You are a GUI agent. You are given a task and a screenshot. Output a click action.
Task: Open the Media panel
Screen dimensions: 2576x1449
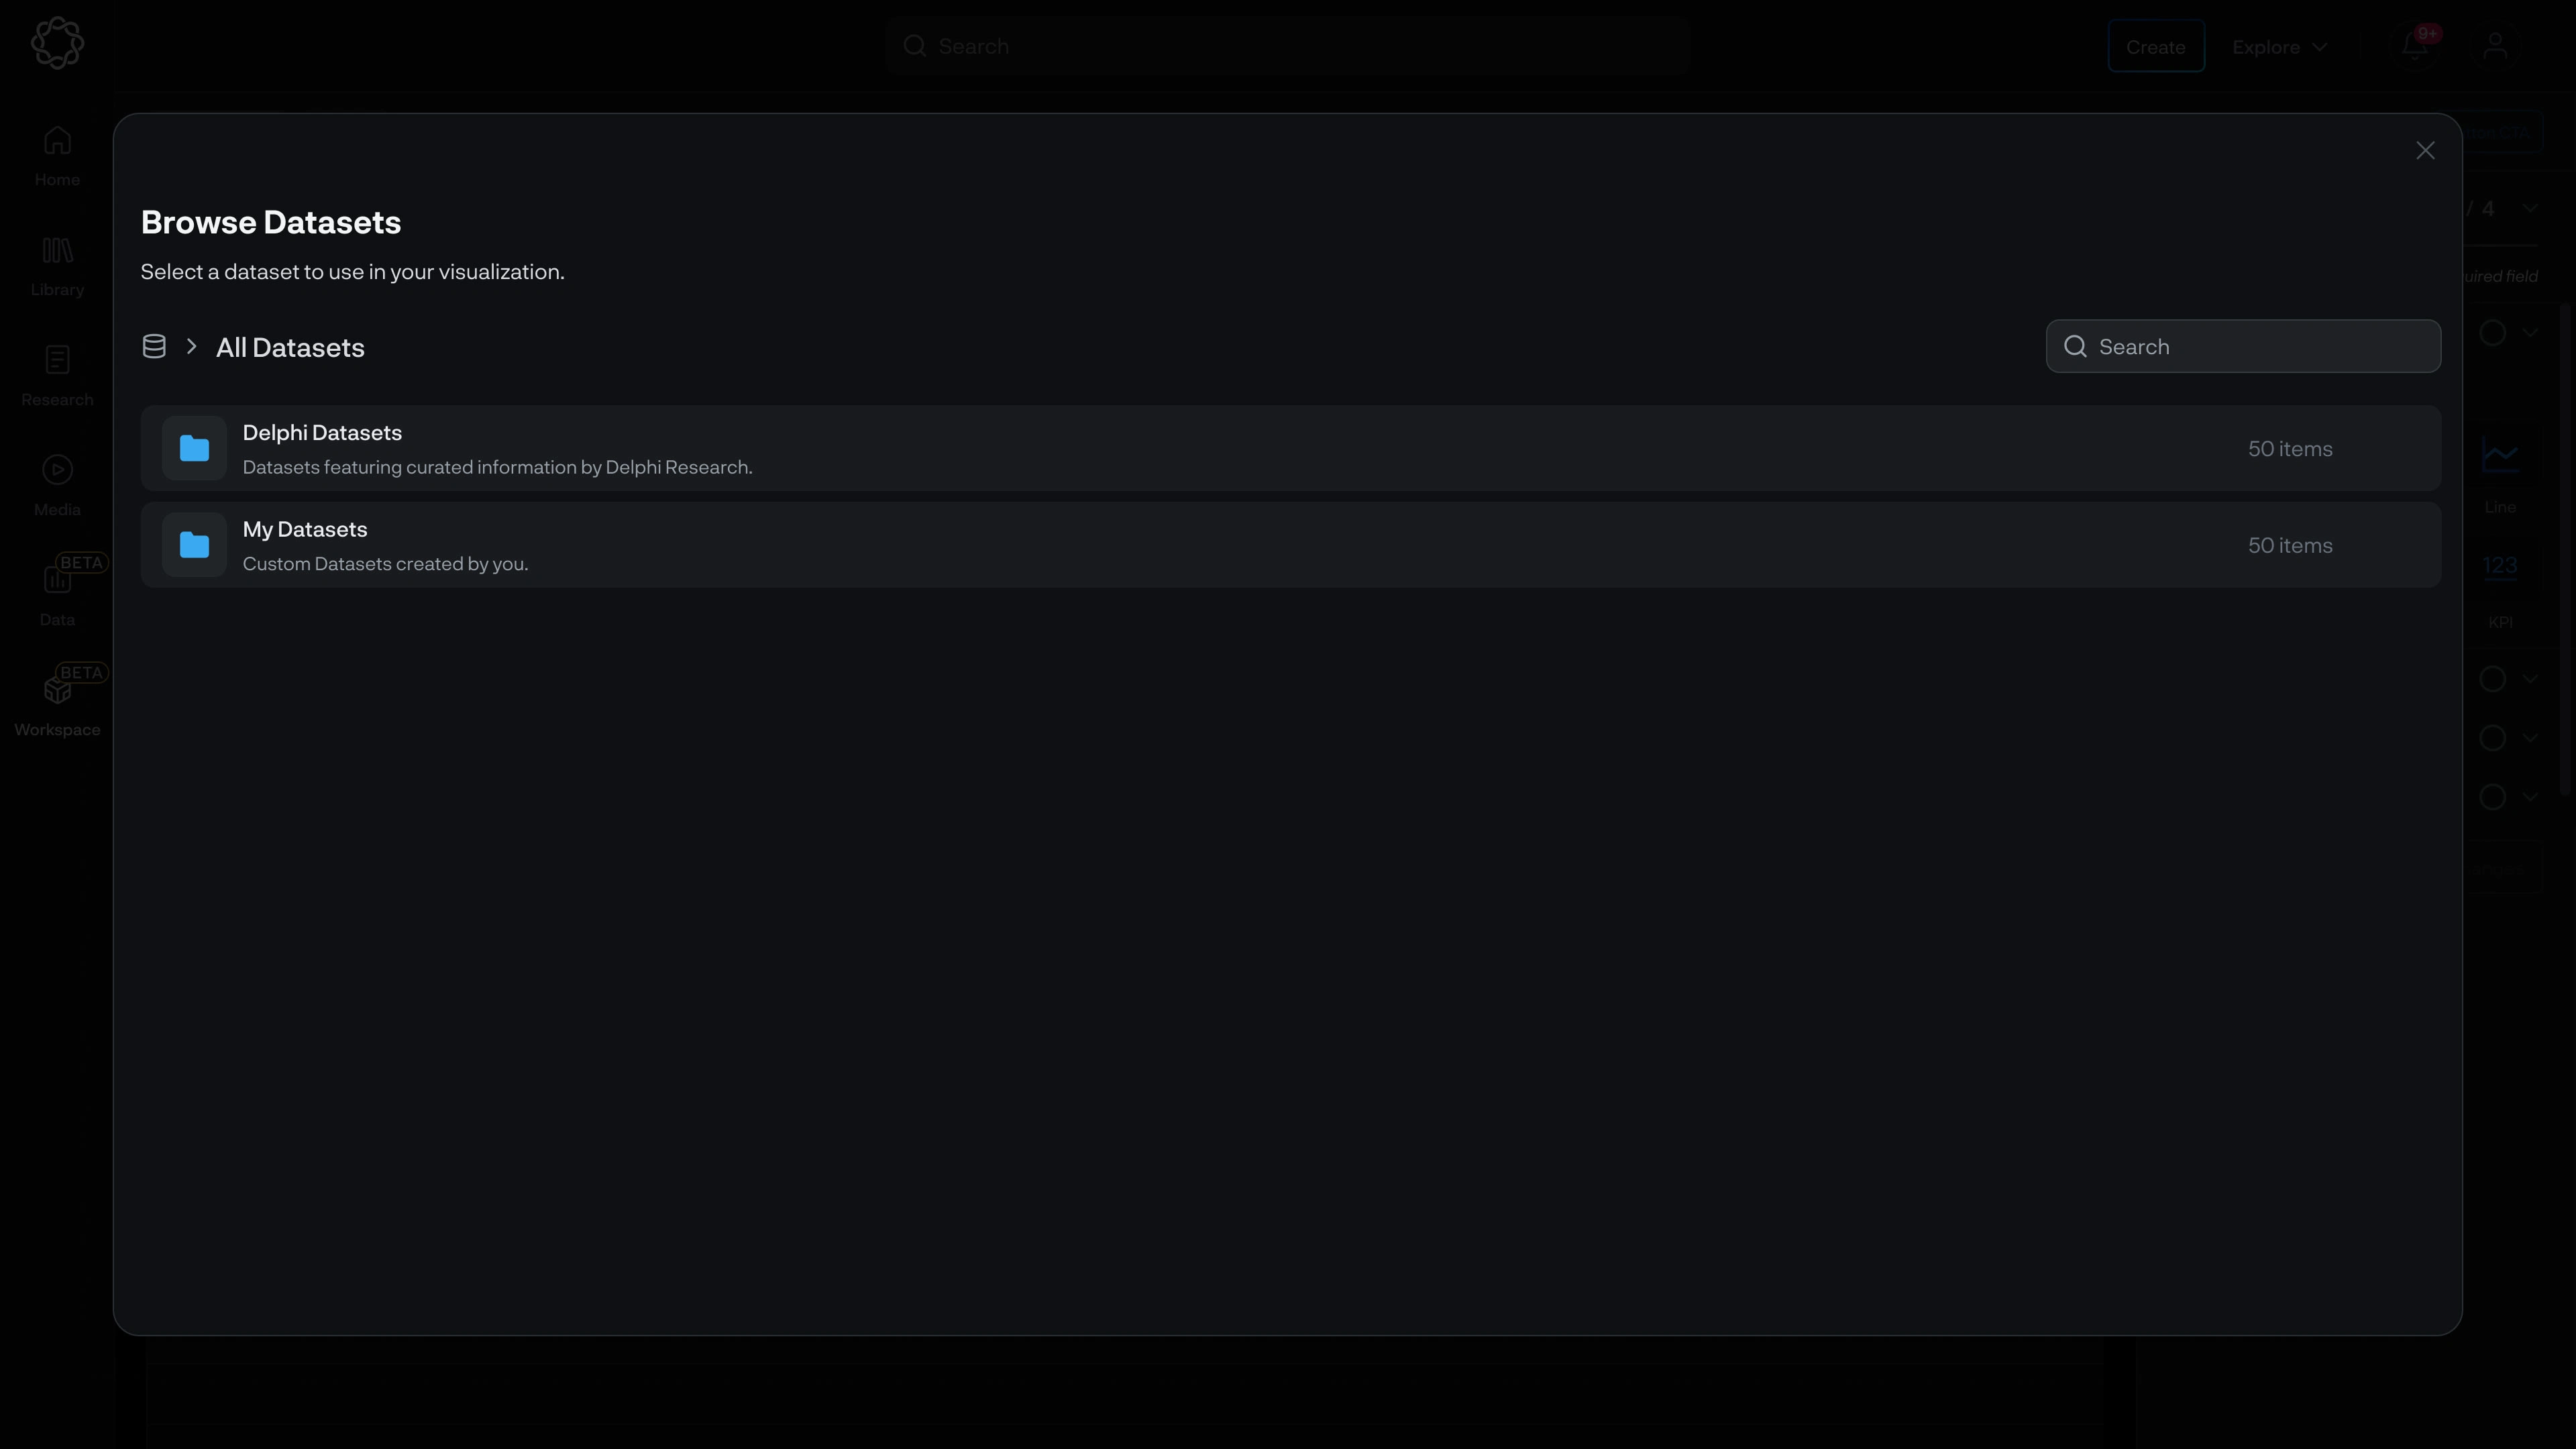[56, 486]
